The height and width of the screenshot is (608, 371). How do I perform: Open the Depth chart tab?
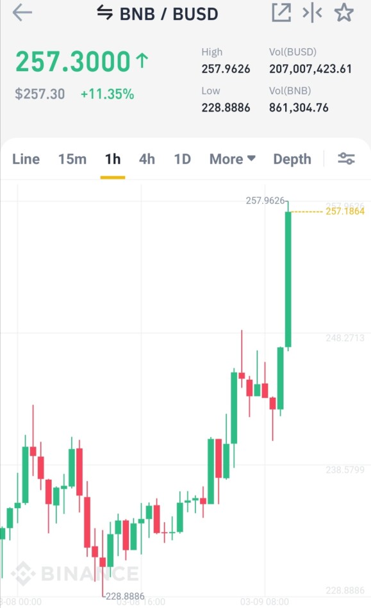point(292,159)
